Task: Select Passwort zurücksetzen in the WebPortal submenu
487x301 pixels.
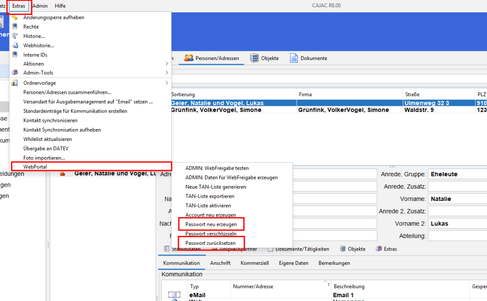Action: pos(211,243)
